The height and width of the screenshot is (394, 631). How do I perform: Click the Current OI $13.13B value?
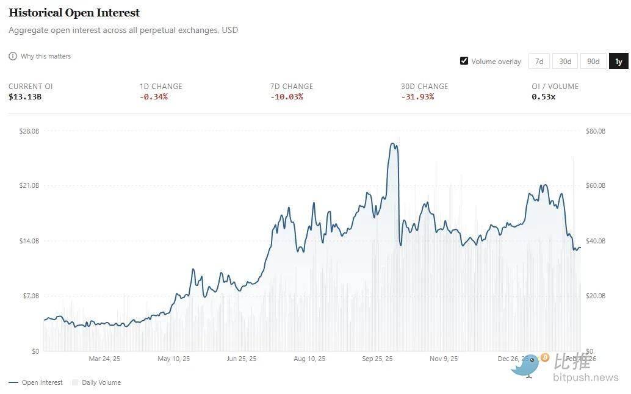coord(24,97)
